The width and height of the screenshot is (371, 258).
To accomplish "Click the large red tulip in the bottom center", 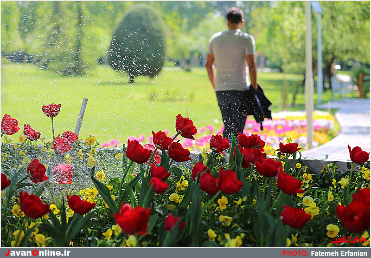I will click(133, 219).
